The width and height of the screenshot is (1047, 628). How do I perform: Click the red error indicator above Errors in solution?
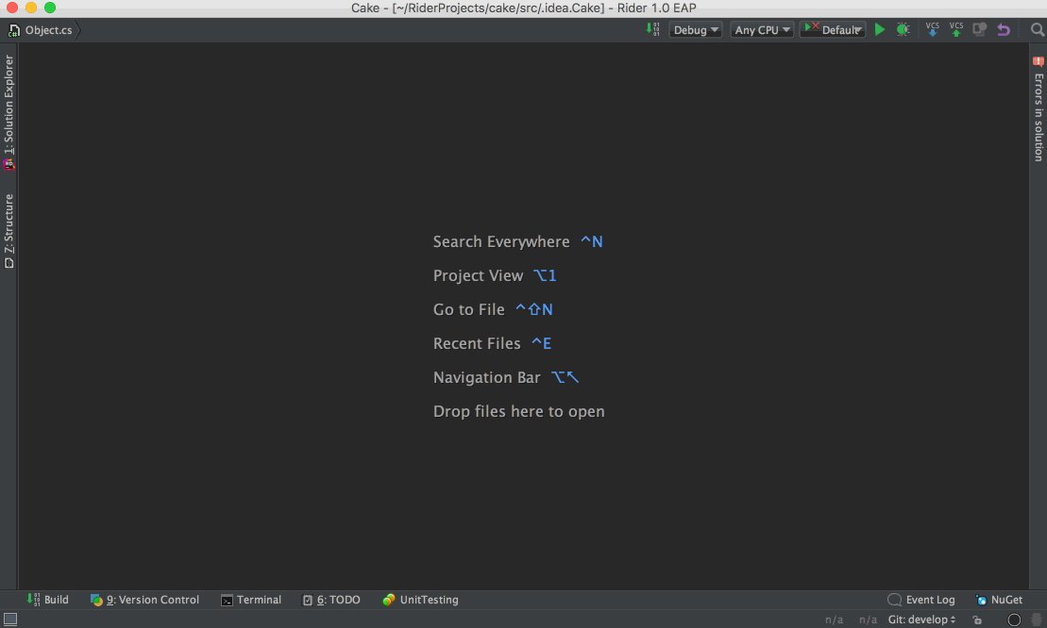(x=1039, y=61)
